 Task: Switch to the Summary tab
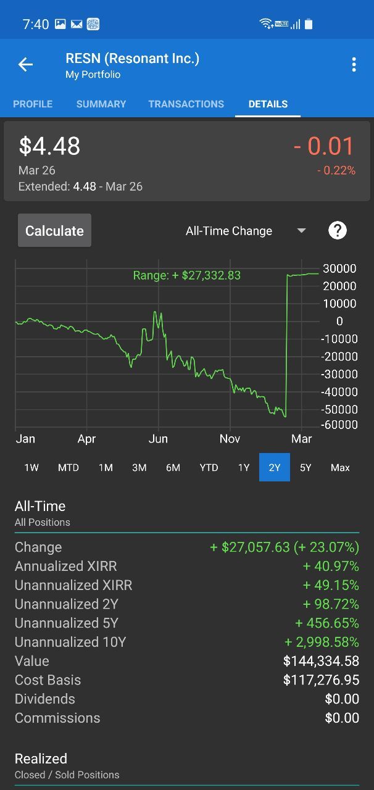pyautogui.click(x=101, y=104)
